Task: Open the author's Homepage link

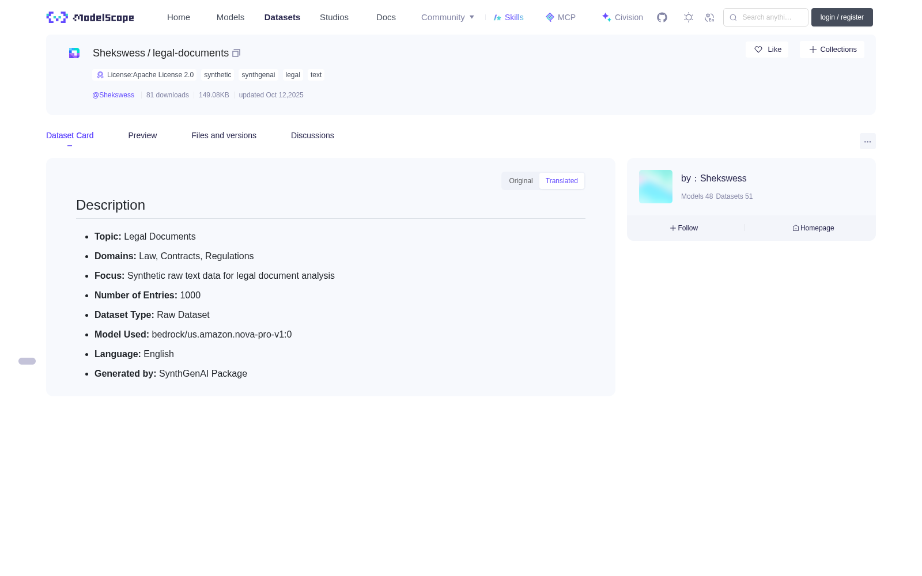Action: click(x=813, y=228)
